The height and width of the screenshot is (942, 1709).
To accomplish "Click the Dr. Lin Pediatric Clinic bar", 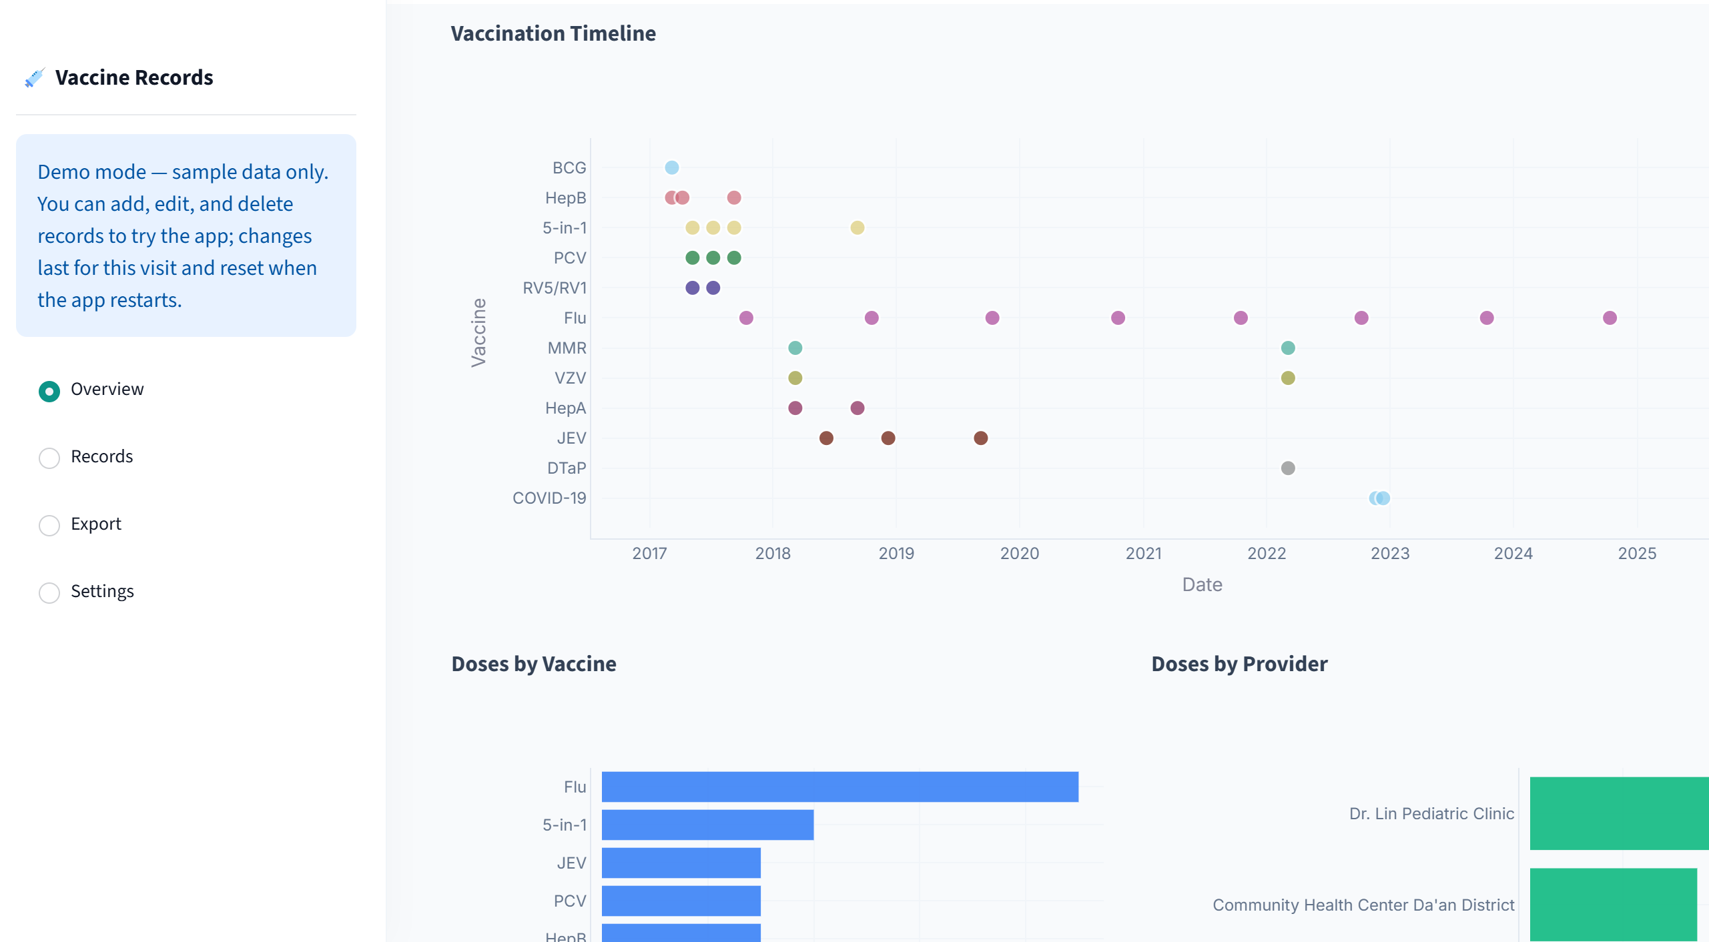I will tap(1620, 813).
